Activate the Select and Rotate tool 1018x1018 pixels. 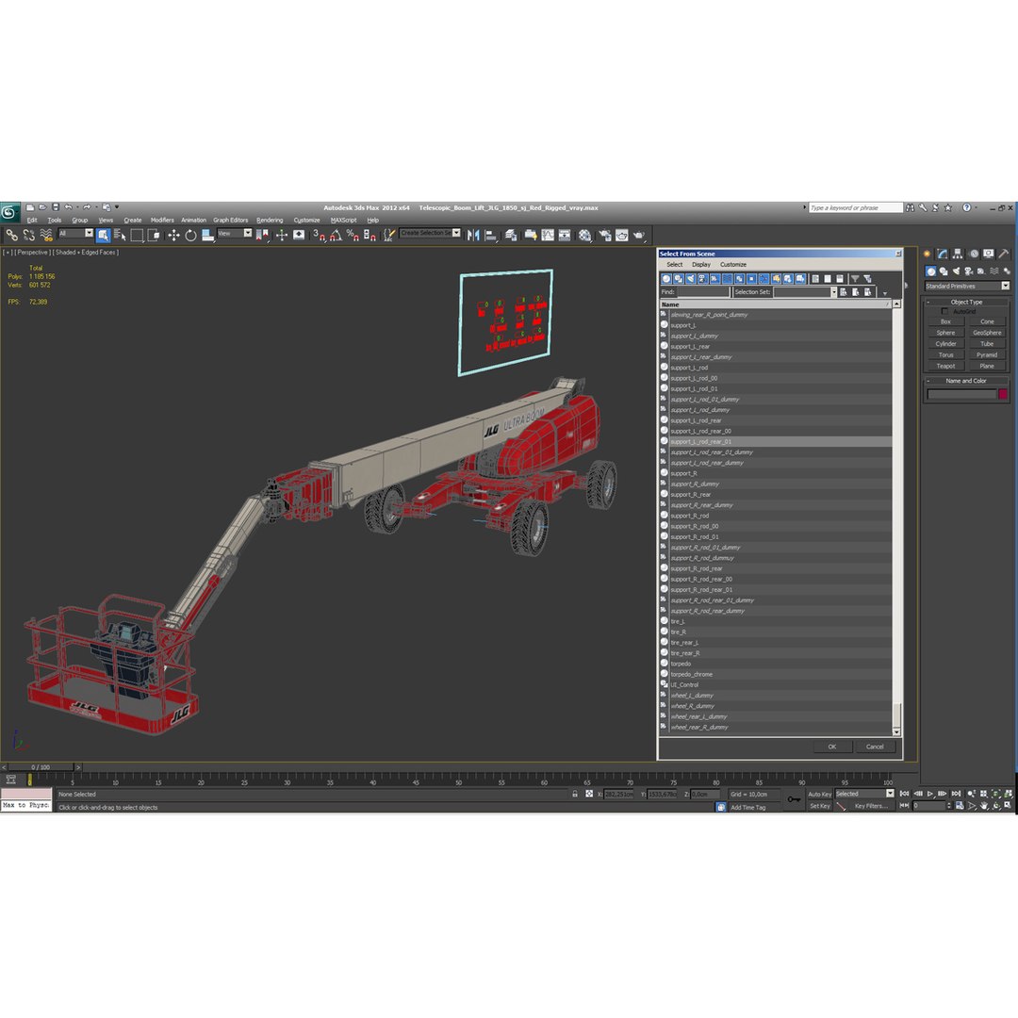(190, 235)
